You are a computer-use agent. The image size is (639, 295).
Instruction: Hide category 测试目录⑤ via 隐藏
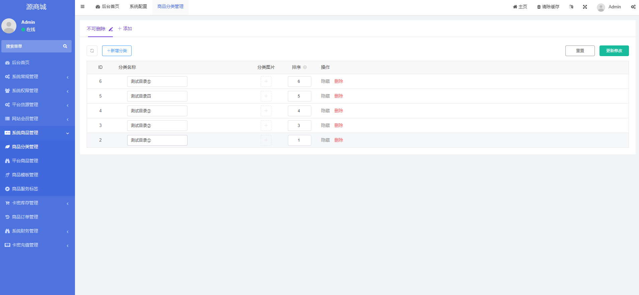(x=325, y=82)
